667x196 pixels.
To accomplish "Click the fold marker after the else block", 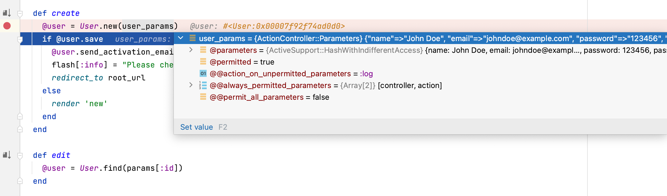I will pyautogui.click(x=20, y=116).
